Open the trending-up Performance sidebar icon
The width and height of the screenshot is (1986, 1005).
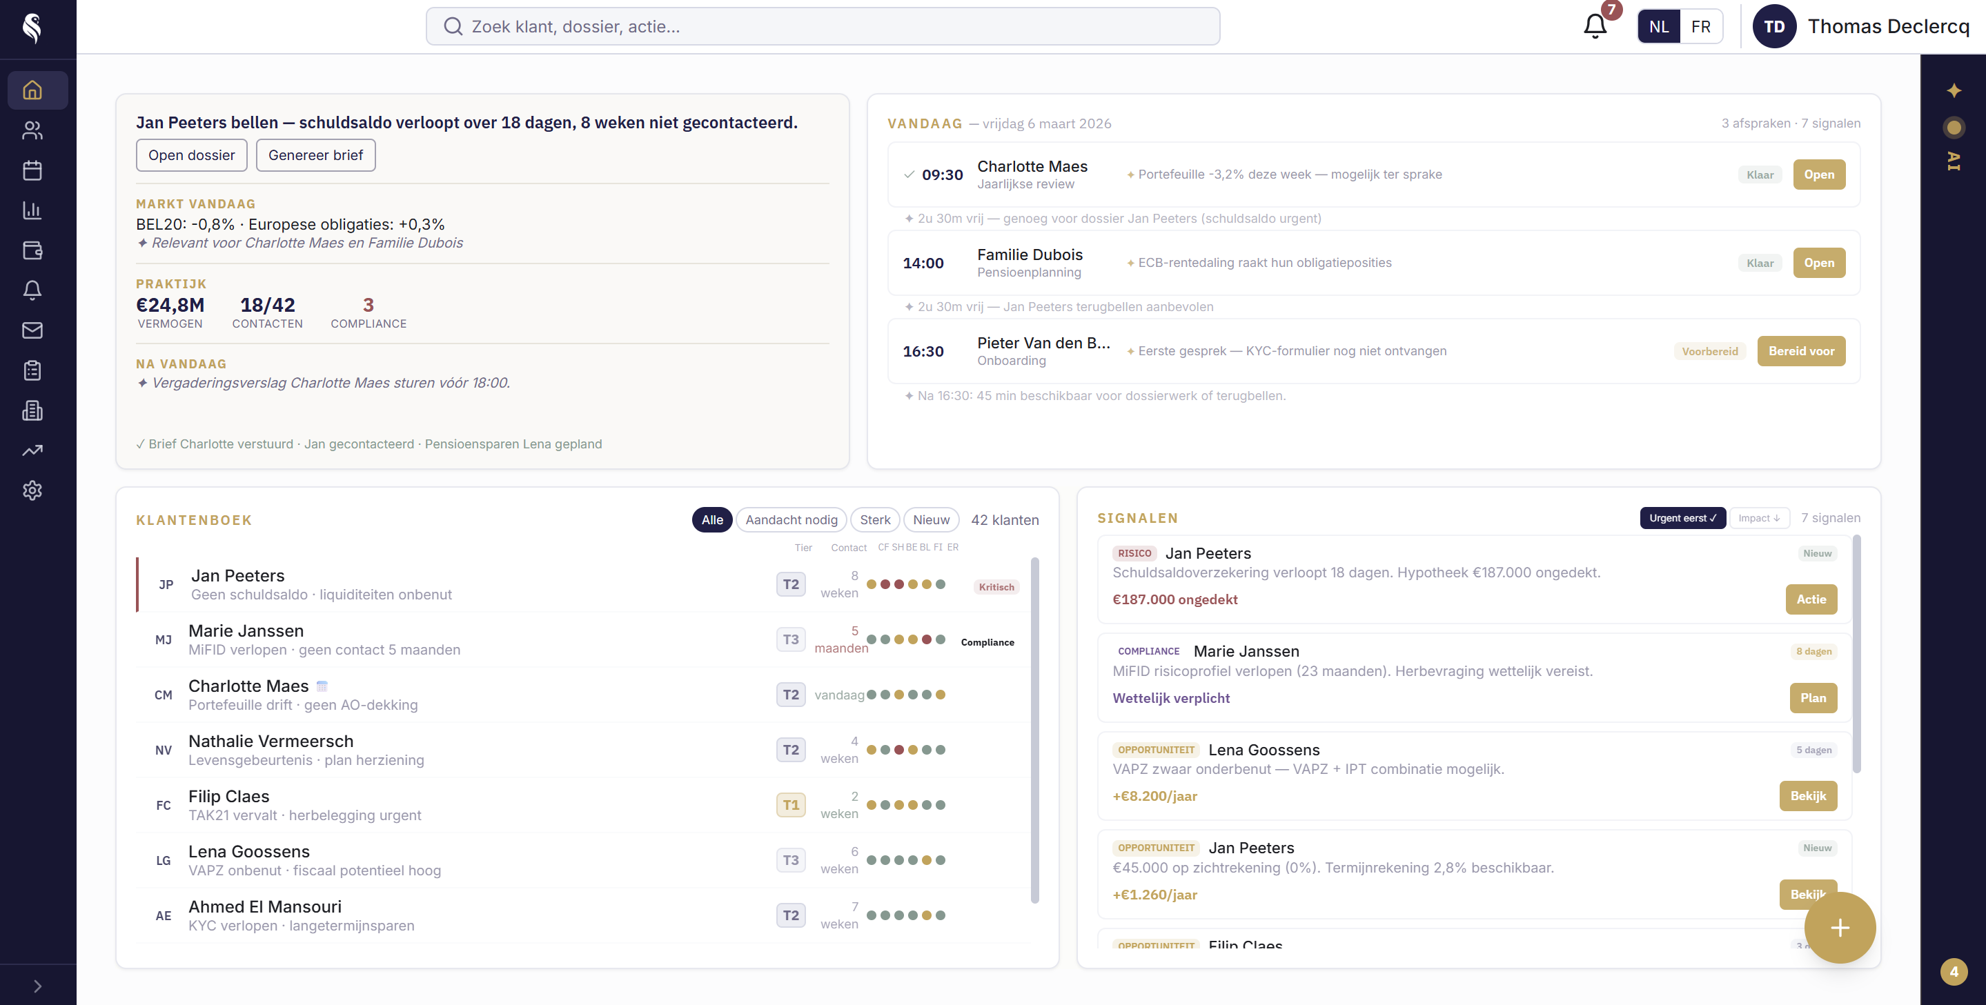pyautogui.click(x=32, y=450)
